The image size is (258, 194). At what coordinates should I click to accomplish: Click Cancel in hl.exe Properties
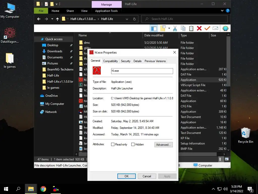click(147, 176)
